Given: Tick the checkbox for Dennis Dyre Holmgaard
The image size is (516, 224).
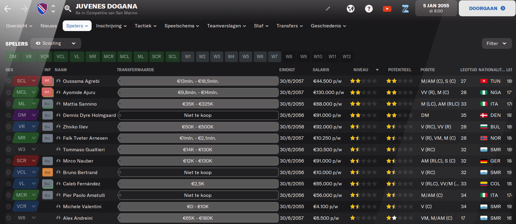Looking at the screenshot, I should 9,115.
